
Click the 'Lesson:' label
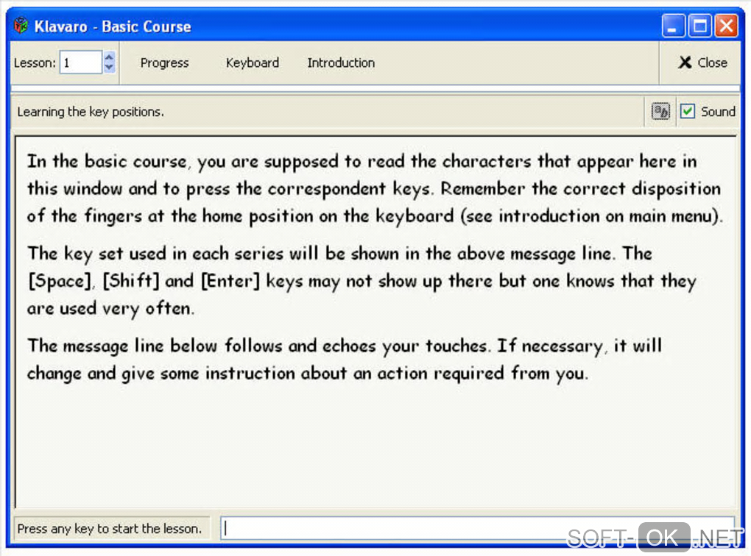click(x=35, y=63)
